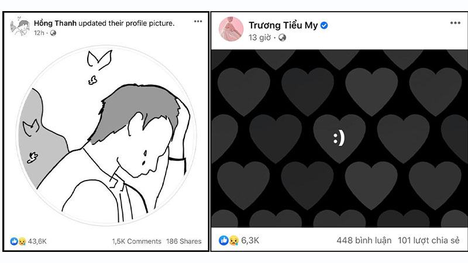Screen dimensions: 468x263
Task: Open Trương Tiểu My's profile name link
Action: point(283,26)
